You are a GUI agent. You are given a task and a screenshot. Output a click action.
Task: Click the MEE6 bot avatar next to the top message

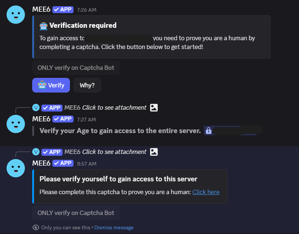(15, 15)
